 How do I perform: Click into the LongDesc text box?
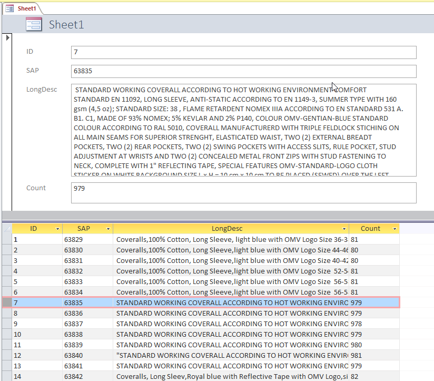(243, 130)
